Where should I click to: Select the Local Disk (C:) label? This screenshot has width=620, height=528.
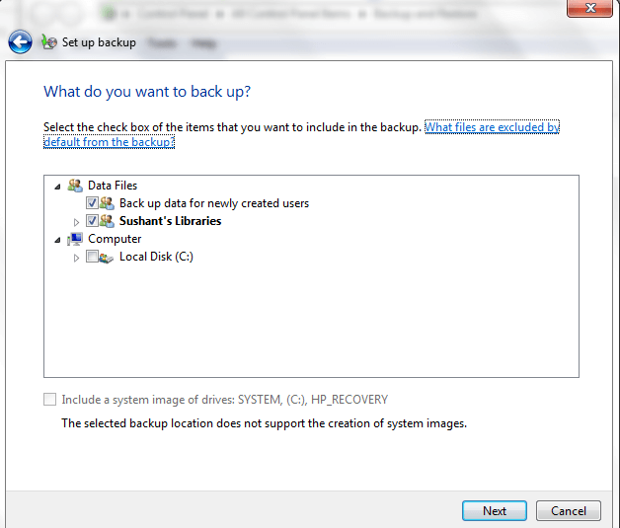click(156, 258)
